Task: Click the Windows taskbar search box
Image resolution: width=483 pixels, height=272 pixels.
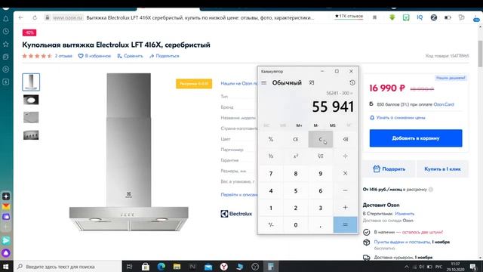Action: [68, 267]
